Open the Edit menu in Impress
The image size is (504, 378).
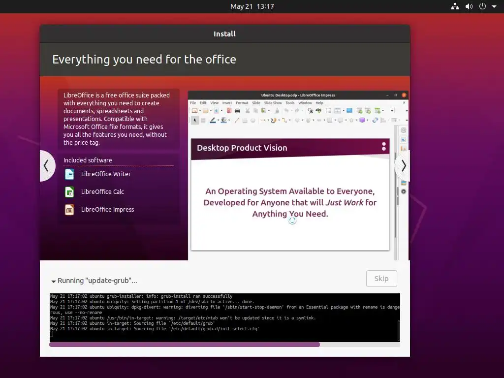tap(203, 103)
